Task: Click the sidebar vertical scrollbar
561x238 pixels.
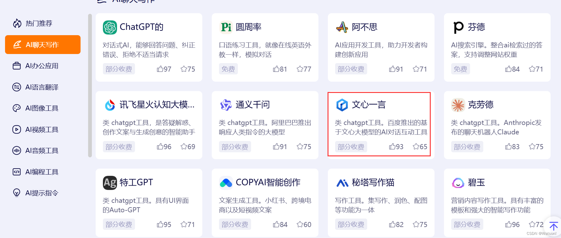Action: 90,85
